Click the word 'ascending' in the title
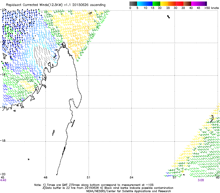This screenshot has height=193, width=220. pos(98,5)
